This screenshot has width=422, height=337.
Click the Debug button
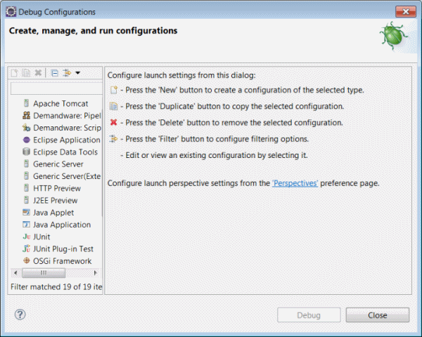pyautogui.click(x=309, y=315)
